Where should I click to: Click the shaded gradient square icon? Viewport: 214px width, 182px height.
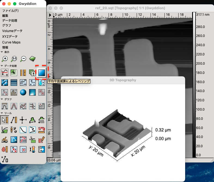coord(32,92)
